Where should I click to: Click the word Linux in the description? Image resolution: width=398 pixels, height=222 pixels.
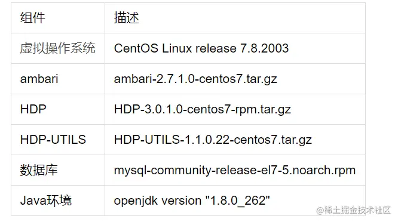177,48
